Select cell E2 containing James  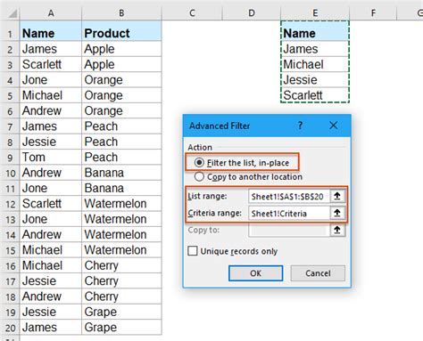click(x=315, y=49)
